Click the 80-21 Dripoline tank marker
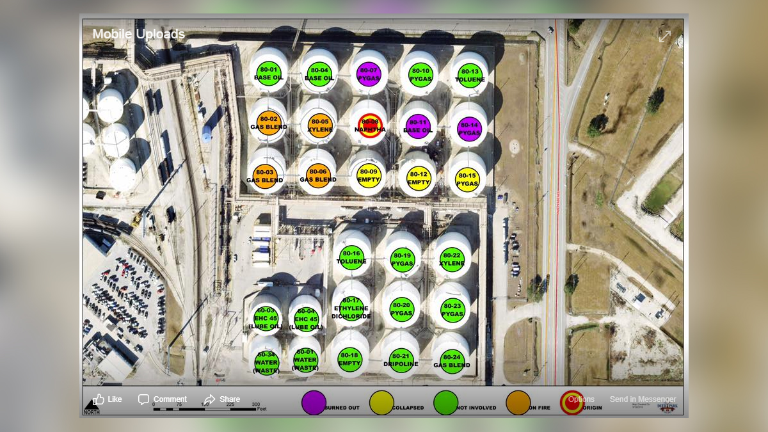 (x=401, y=360)
